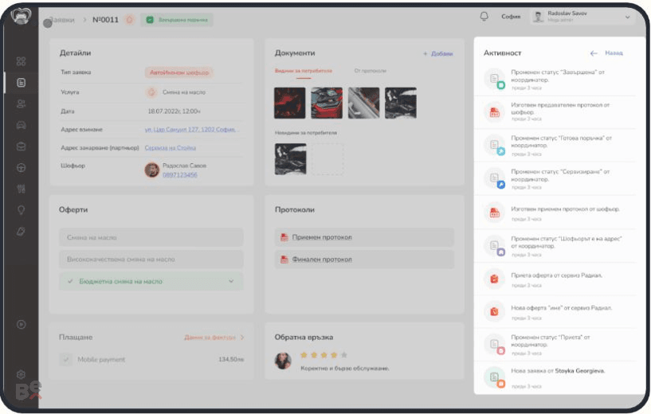Viewport: 651px width, 414px height.
Task: Open the first red document thumbnail
Action: click(290, 103)
